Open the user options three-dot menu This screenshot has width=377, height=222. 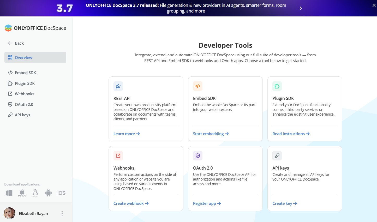(x=62, y=213)
